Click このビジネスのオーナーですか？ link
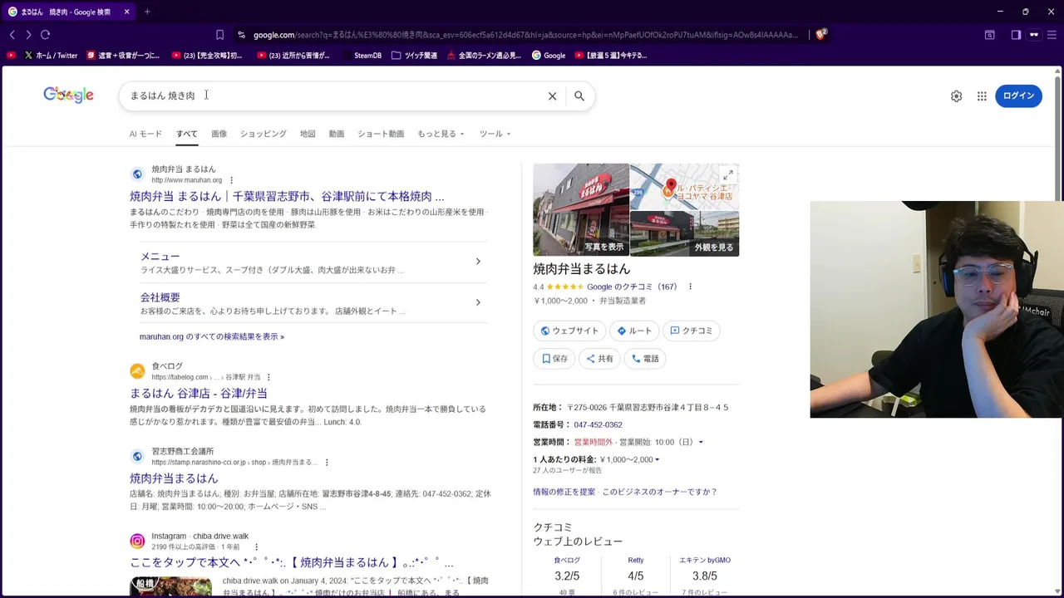The width and height of the screenshot is (1064, 598). click(x=659, y=492)
